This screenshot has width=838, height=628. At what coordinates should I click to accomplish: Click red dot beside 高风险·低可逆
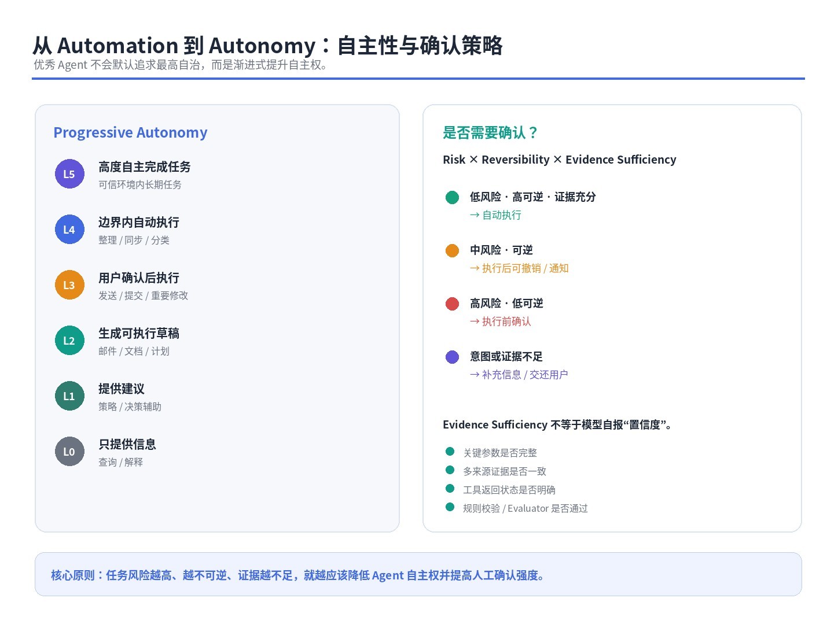click(x=452, y=304)
